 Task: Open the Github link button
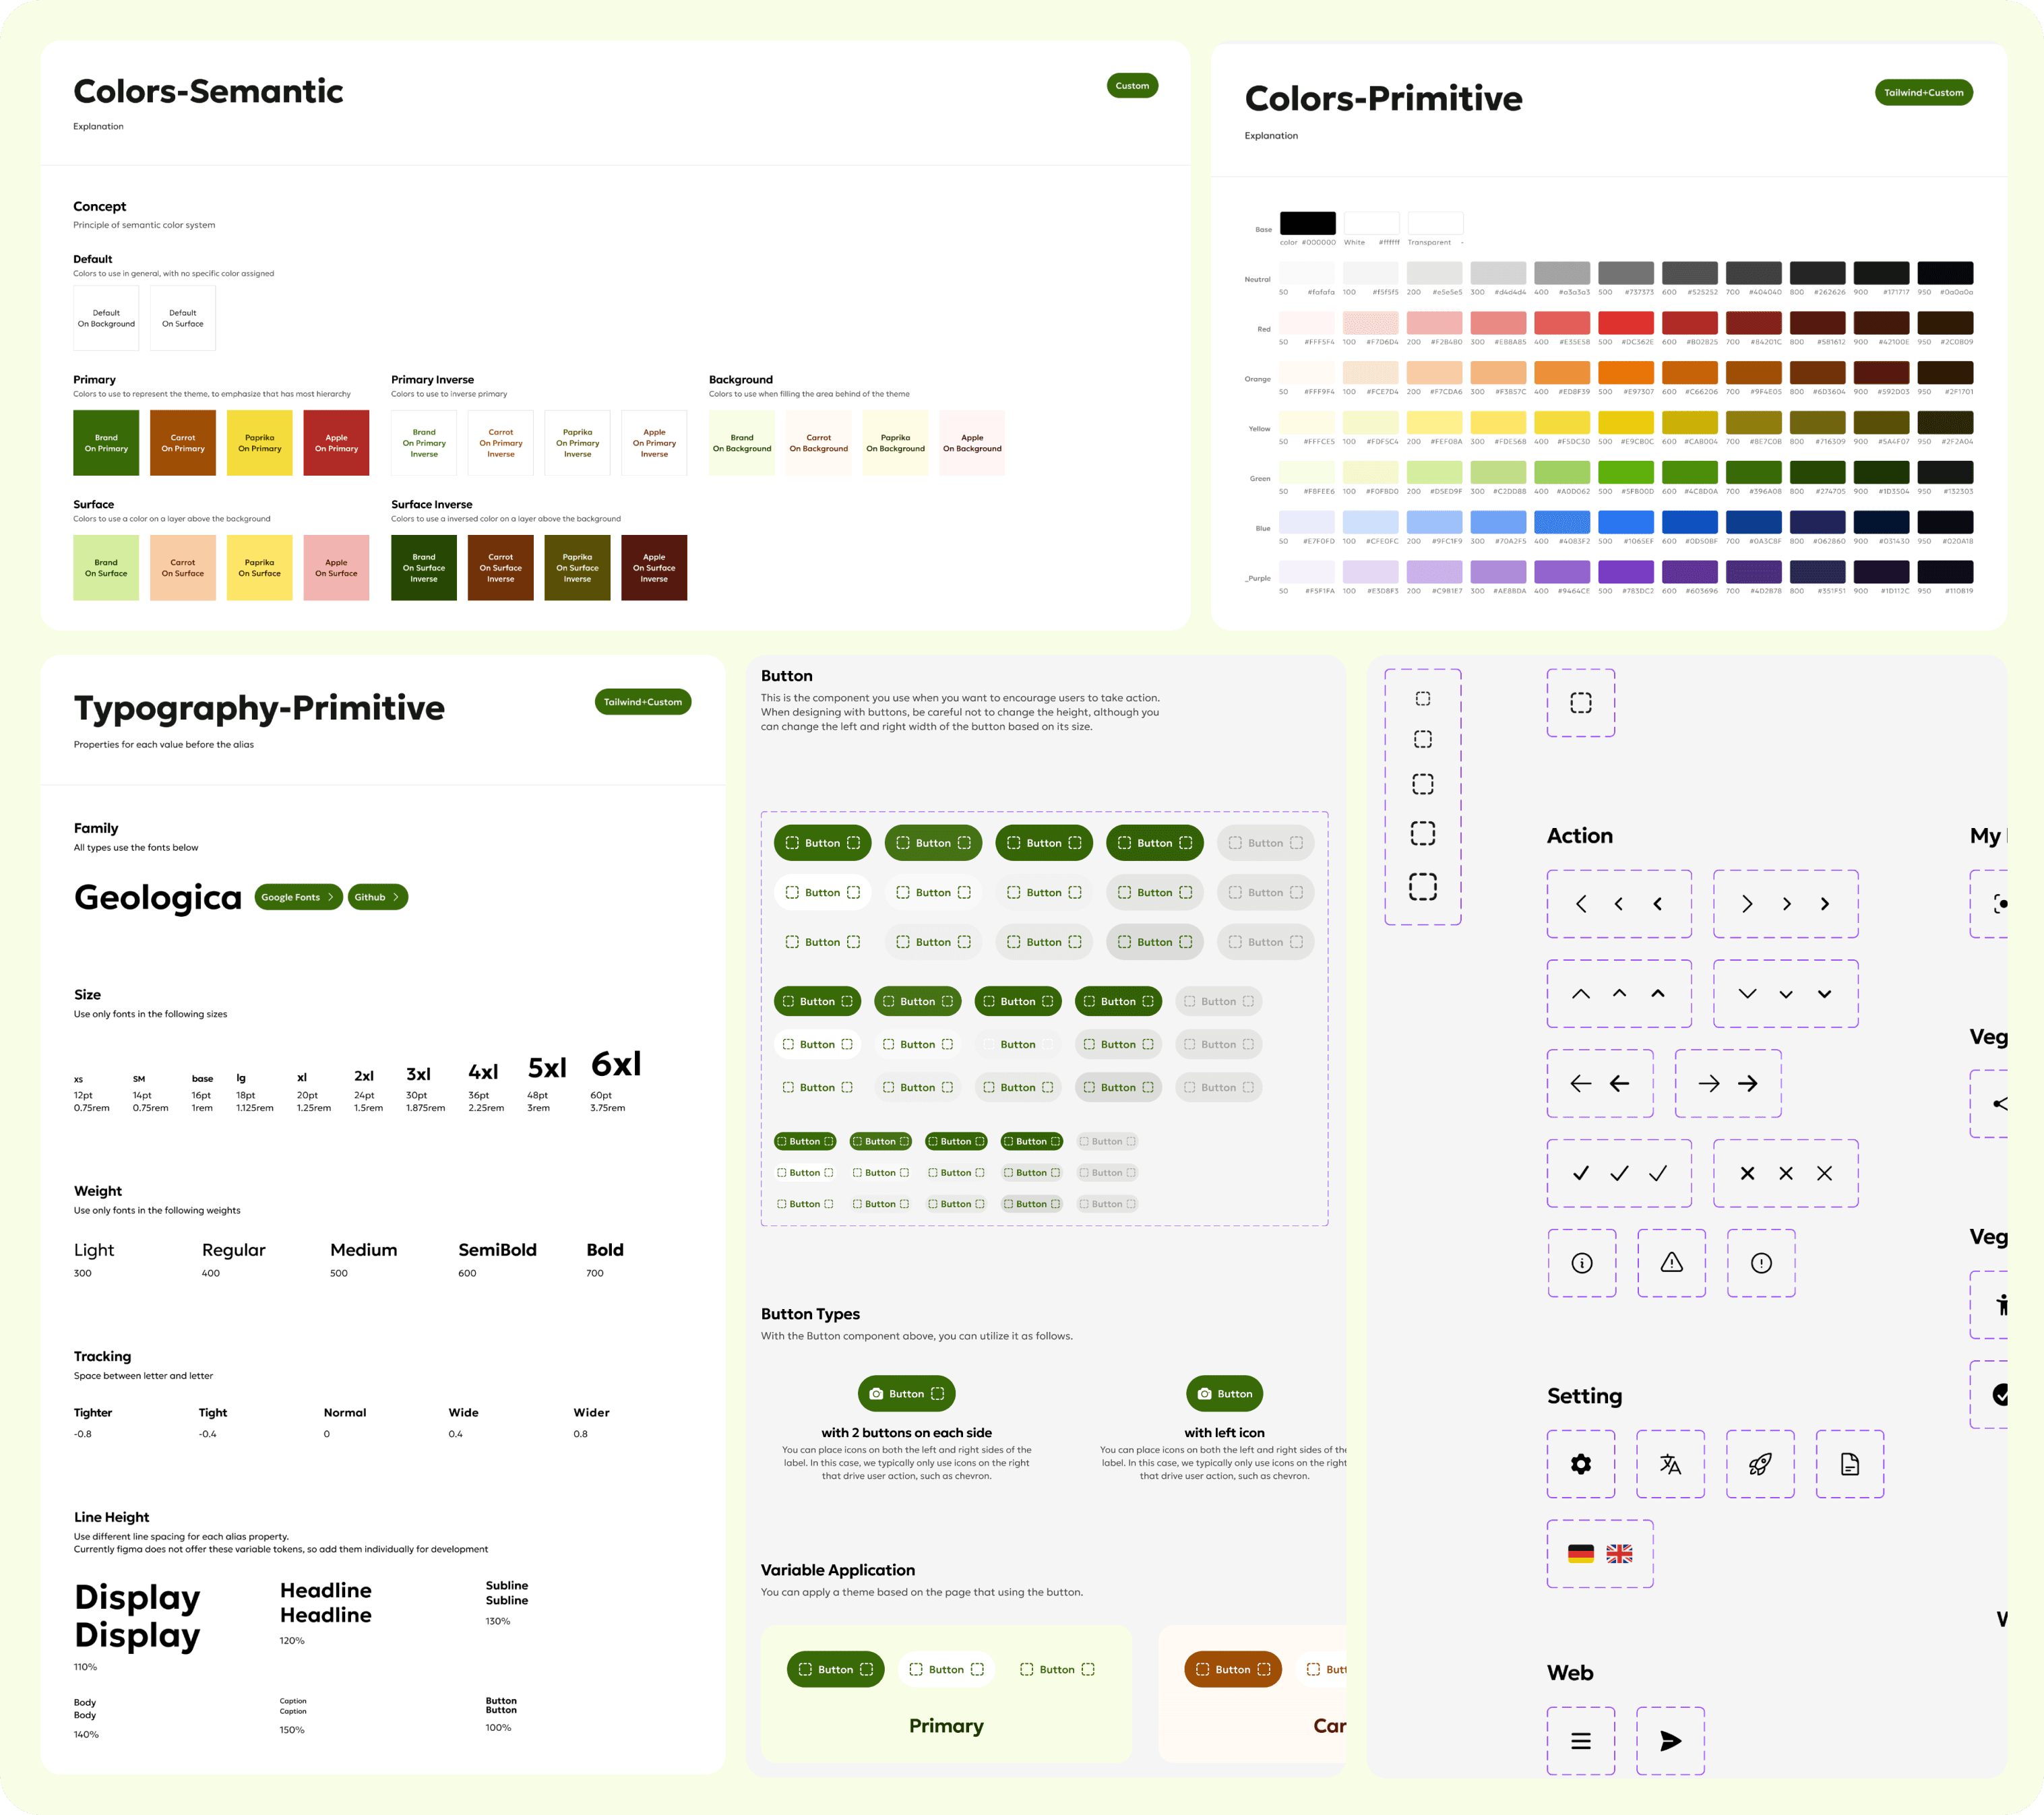coord(377,897)
